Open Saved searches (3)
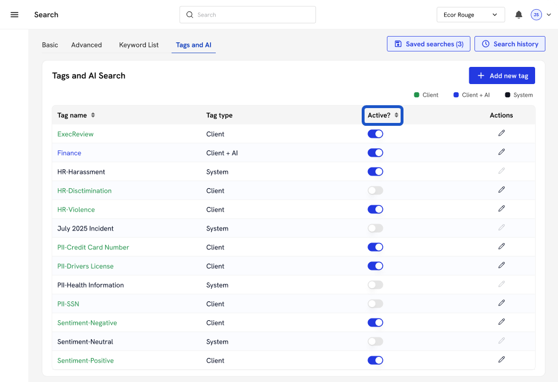Viewport: 558px width, 382px height. [x=429, y=44]
